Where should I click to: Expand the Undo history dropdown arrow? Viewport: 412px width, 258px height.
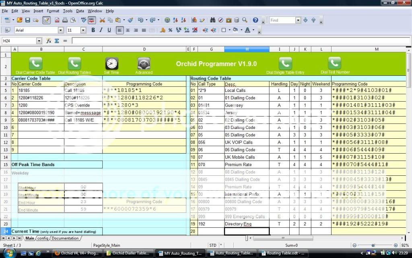coord(146,20)
